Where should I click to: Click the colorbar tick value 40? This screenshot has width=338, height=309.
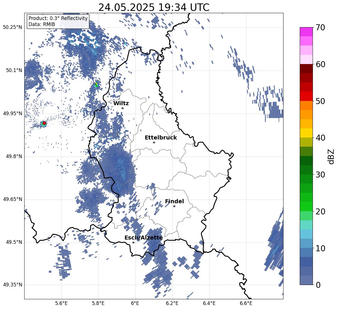point(320,138)
